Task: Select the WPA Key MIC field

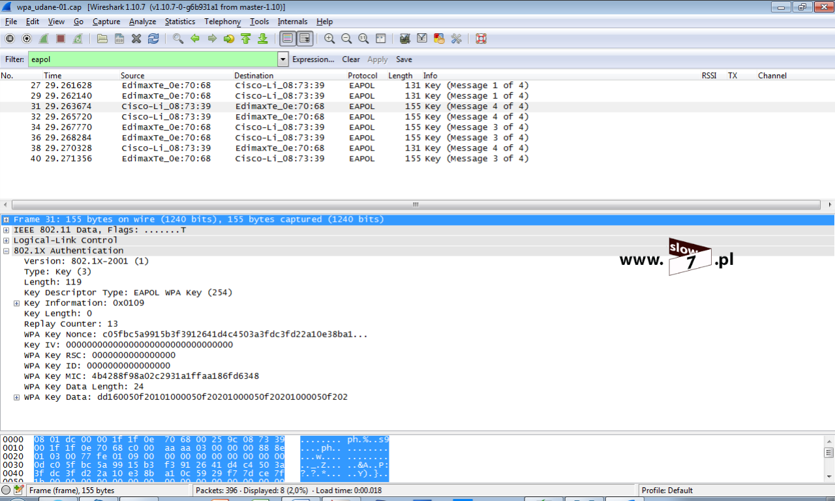Action: pos(142,376)
